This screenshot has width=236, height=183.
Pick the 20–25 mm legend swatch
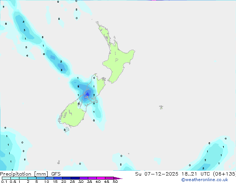coord(66,178)
